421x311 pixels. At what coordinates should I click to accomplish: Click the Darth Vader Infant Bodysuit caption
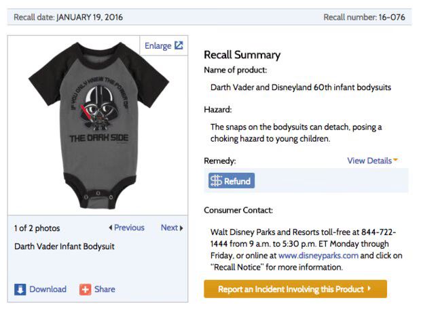click(65, 247)
